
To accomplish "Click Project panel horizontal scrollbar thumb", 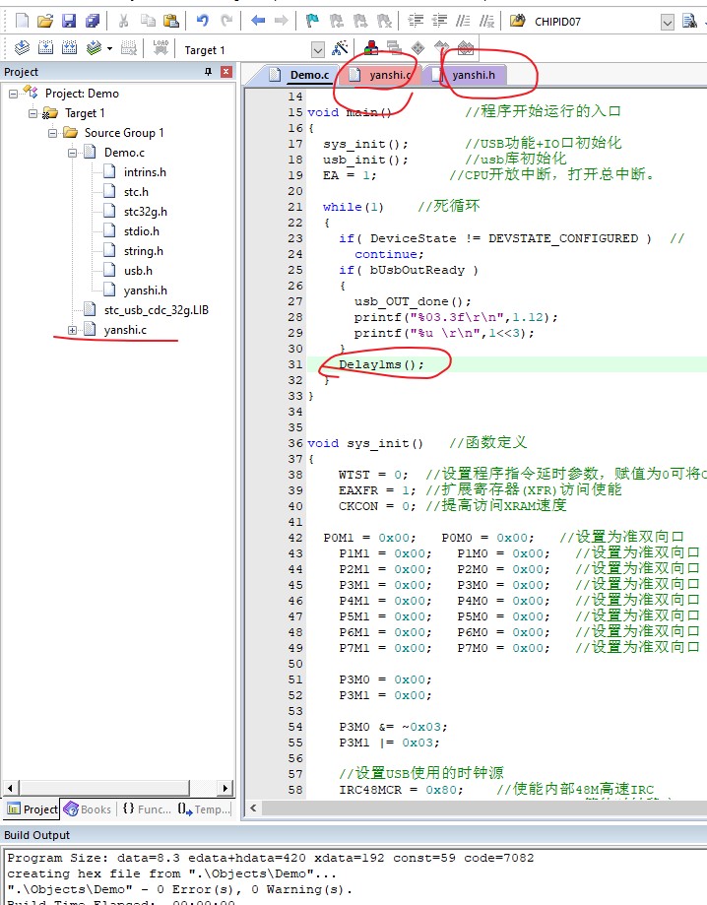I will coord(104,788).
